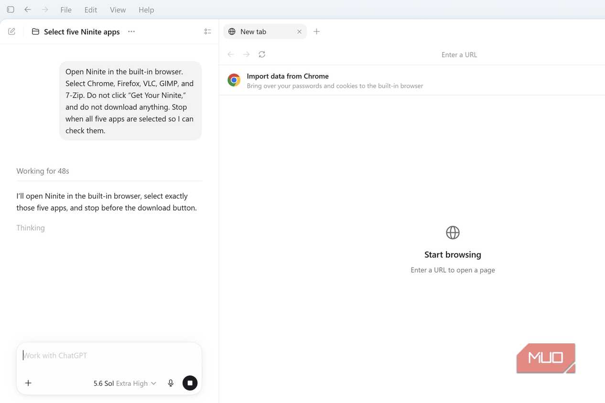
Task: Click Import data from Chrome
Action: (x=288, y=76)
